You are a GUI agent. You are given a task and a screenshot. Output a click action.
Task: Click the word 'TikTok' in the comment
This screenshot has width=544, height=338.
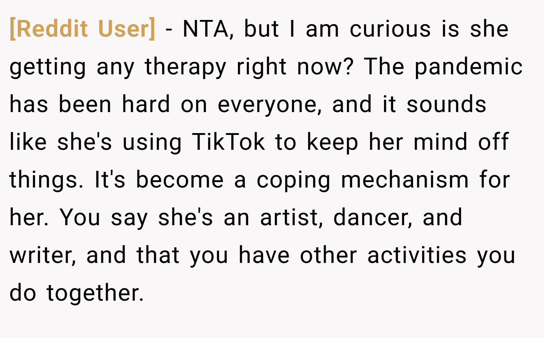pyautogui.click(x=228, y=141)
